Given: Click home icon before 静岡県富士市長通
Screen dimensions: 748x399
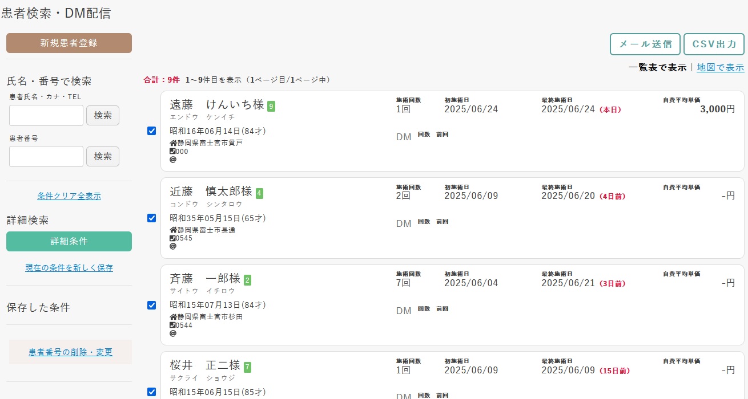Looking at the screenshot, I should 173,230.
